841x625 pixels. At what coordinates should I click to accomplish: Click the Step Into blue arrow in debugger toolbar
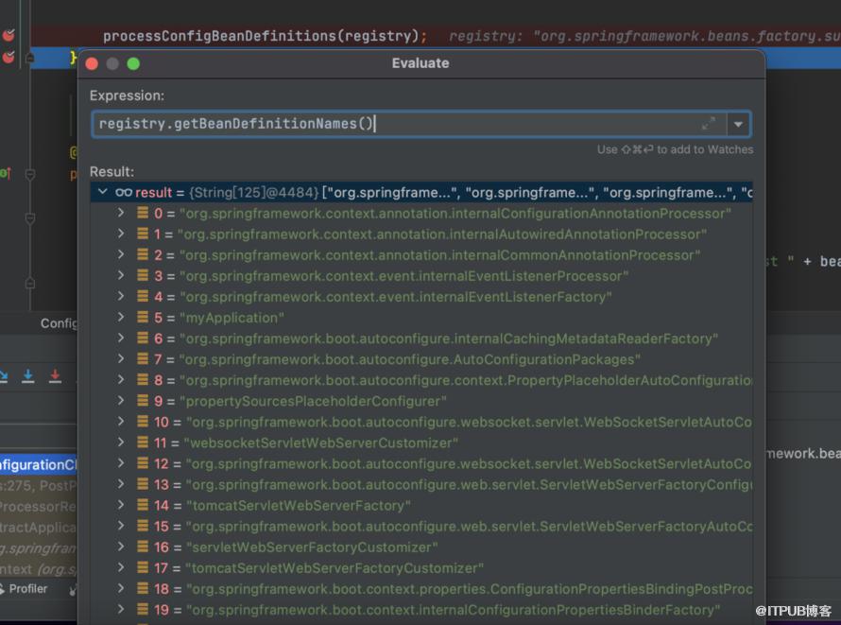[28, 376]
